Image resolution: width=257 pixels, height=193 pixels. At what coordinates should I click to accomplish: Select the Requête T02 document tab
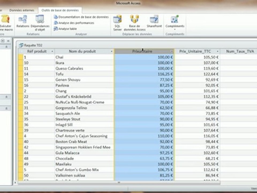(31, 45)
